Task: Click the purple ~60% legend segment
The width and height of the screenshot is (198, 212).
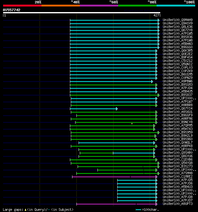Action: pyautogui.click(x=99, y=6)
